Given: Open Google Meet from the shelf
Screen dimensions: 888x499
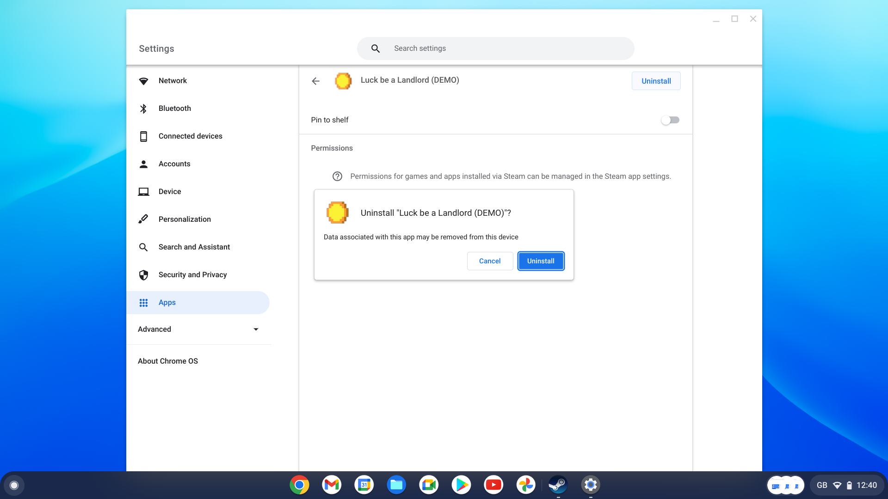Looking at the screenshot, I should 429,485.
